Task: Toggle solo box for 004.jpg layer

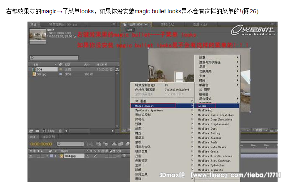Action: point(38,156)
